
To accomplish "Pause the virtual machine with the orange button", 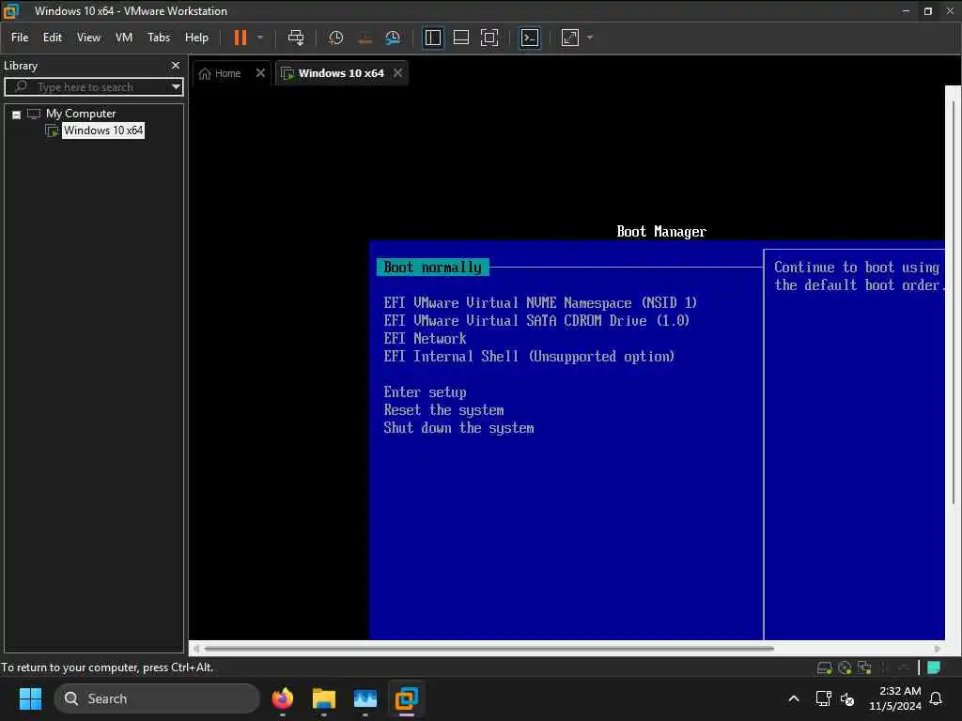I will (240, 38).
